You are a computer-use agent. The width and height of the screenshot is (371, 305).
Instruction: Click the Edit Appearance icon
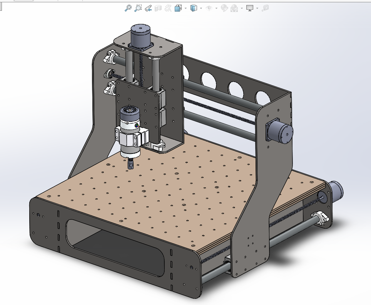click(224, 8)
